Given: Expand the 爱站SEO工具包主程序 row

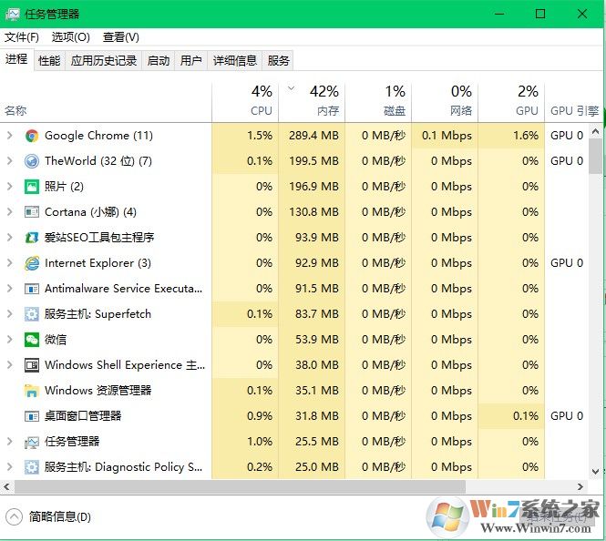Looking at the screenshot, I should (10, 238).
